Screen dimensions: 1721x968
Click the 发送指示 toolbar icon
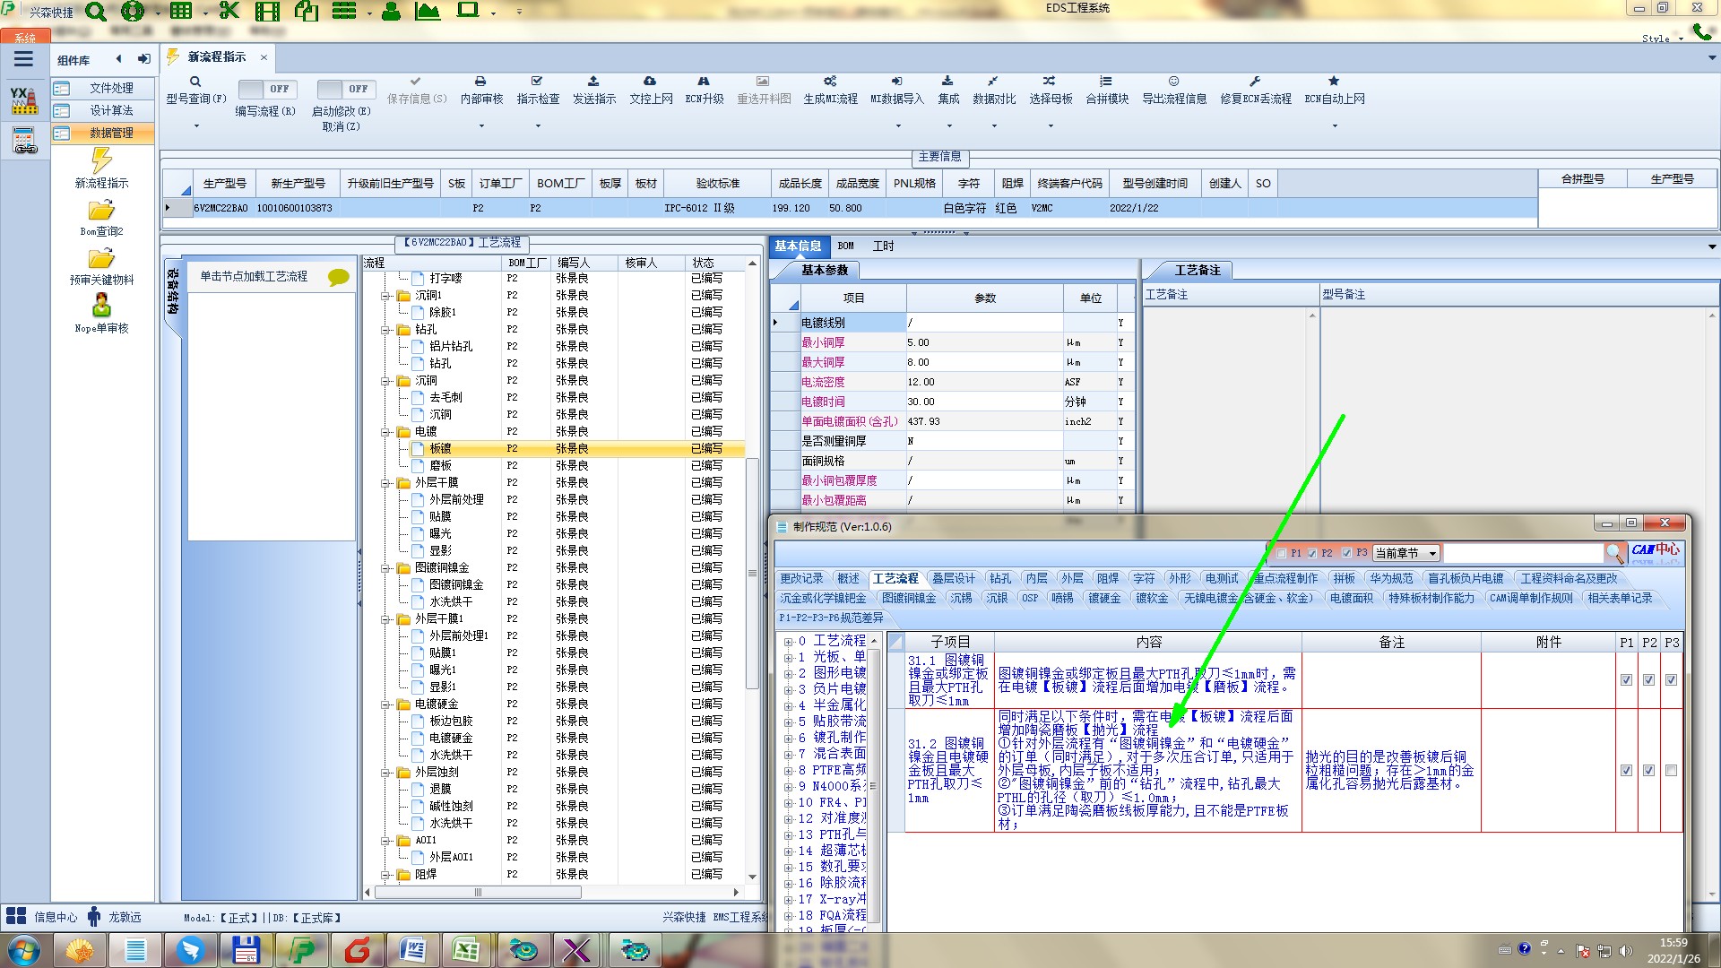[x=593, y=82]
